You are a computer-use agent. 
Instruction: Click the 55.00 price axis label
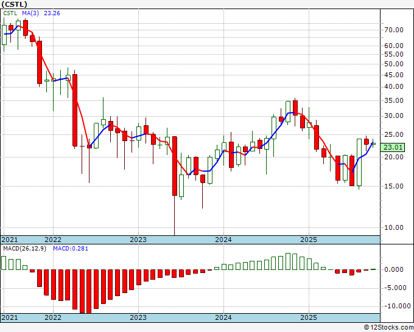(x=394, y=54)
